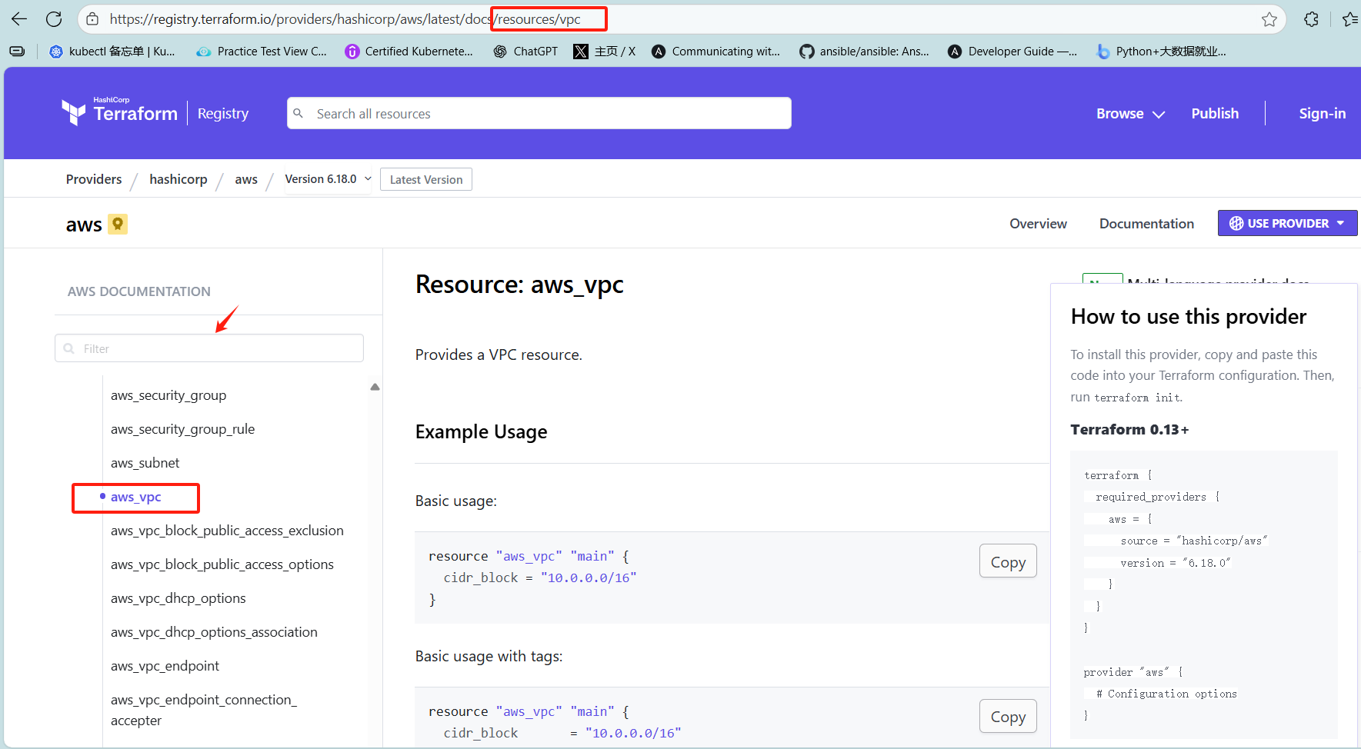Open aws_vpc_block_public_access_options
This screenshot has height=749, width=1361.
click(x=222, y=564)
